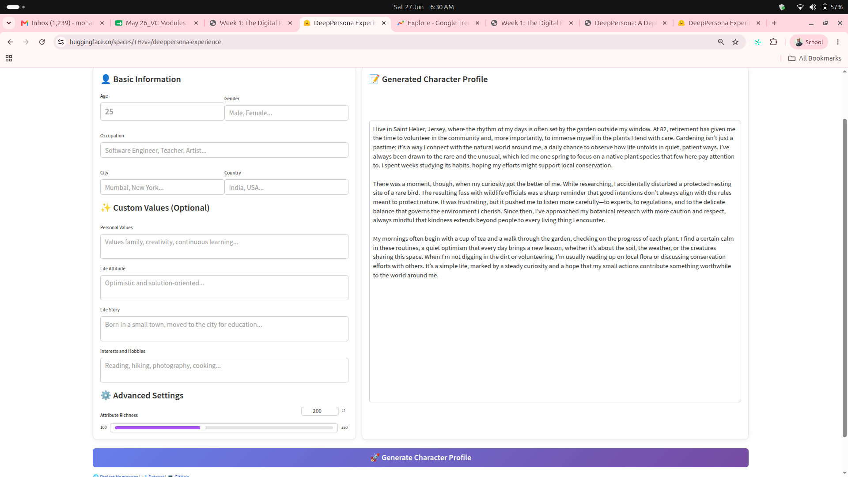
Task: Click the huggingface.co address bar URL
Action: coord(145,42)
